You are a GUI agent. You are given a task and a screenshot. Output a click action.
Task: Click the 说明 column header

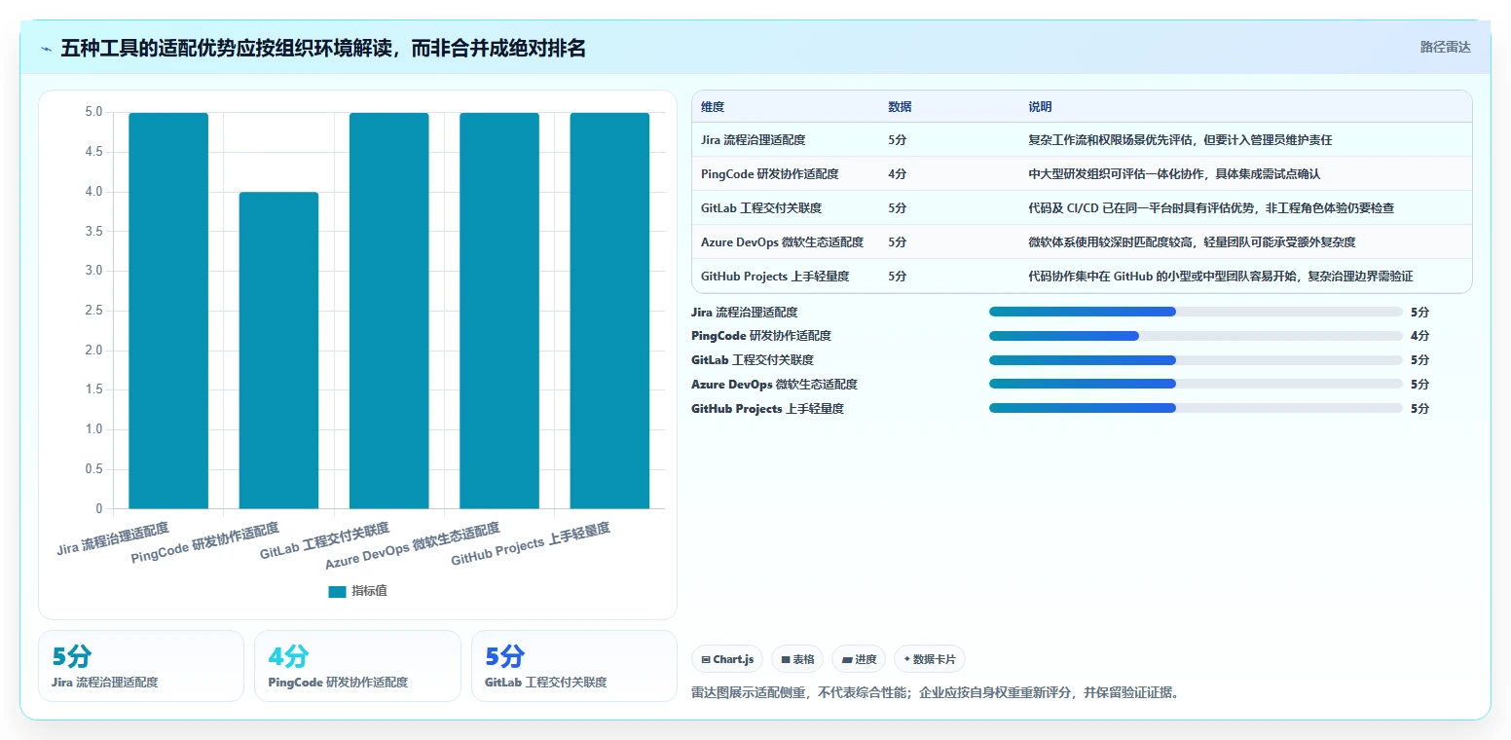tap(1040, 107)
